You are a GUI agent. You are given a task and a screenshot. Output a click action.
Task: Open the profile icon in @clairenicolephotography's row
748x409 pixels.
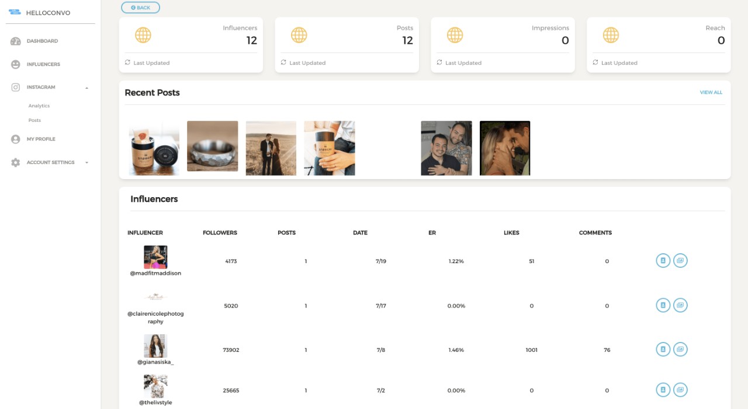point(663,305)
